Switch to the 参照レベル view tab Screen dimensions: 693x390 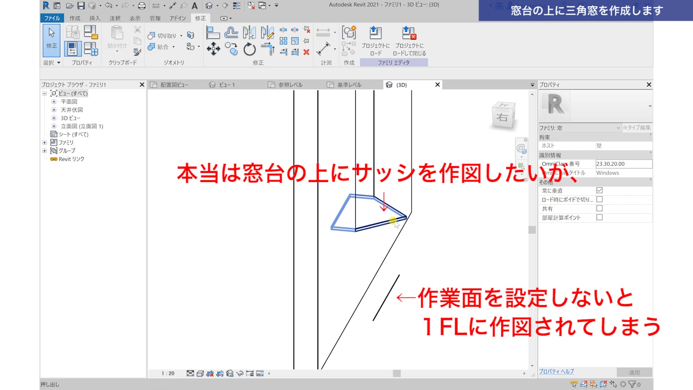click(290, 85)
